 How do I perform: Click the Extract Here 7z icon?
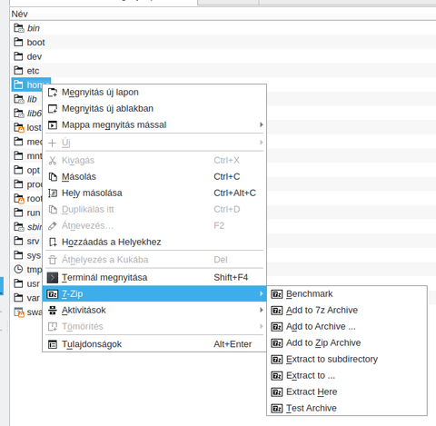tap(276, 392)
